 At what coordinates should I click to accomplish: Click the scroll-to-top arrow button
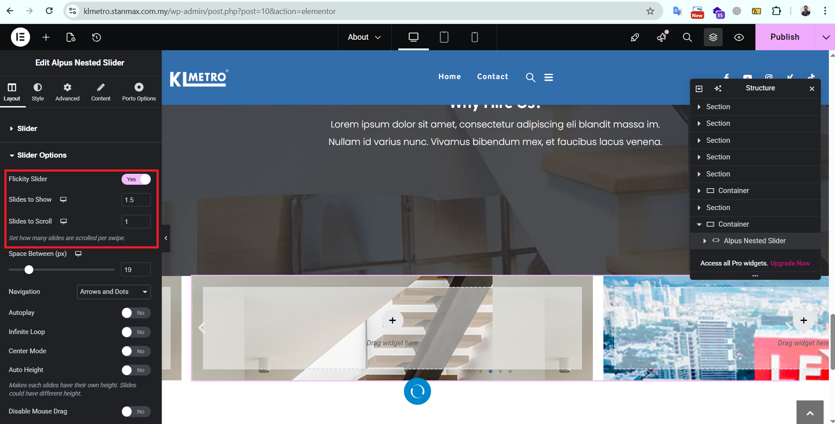810,412
